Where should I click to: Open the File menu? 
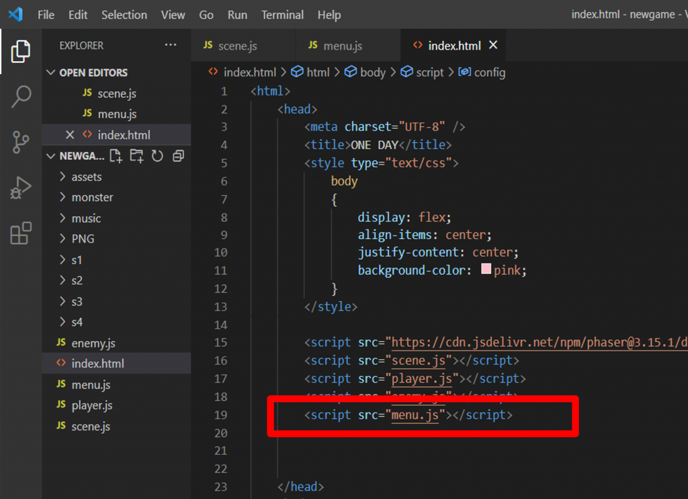[46, 15]
